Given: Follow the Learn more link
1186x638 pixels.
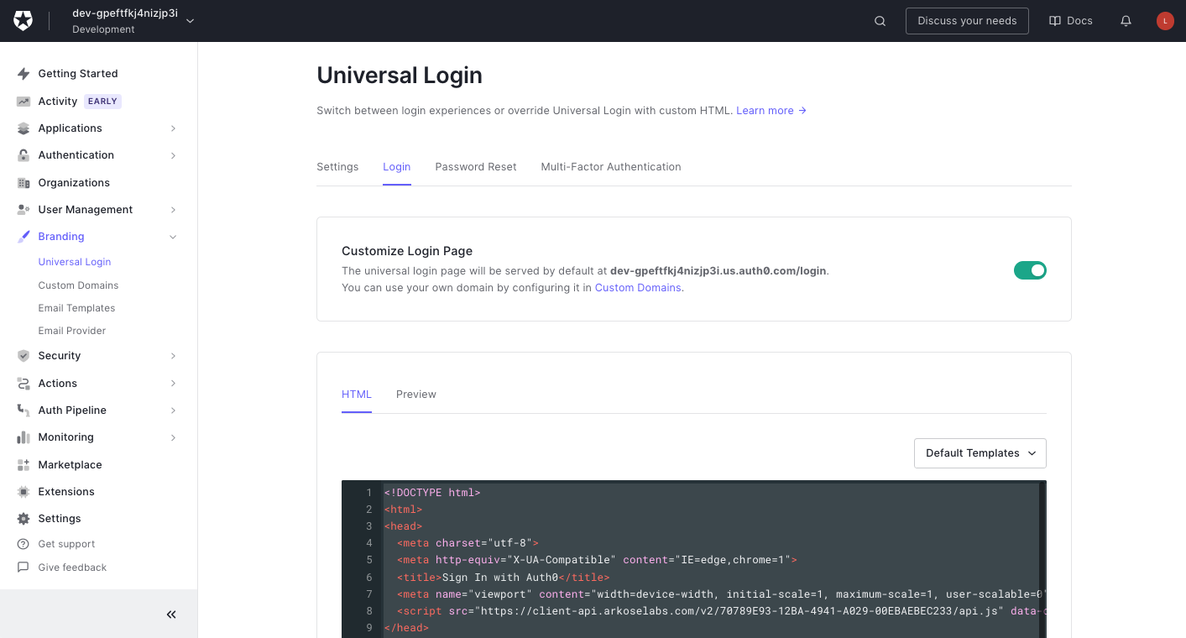Looking at the screenshot, I should [x=771, y=111].
